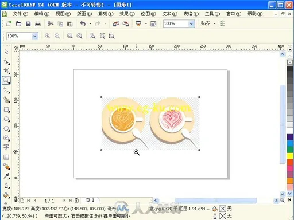Viewport: 294px width, 220px height.
Task: Open the 文本 (Text) menu
Action: pos(170,14)
